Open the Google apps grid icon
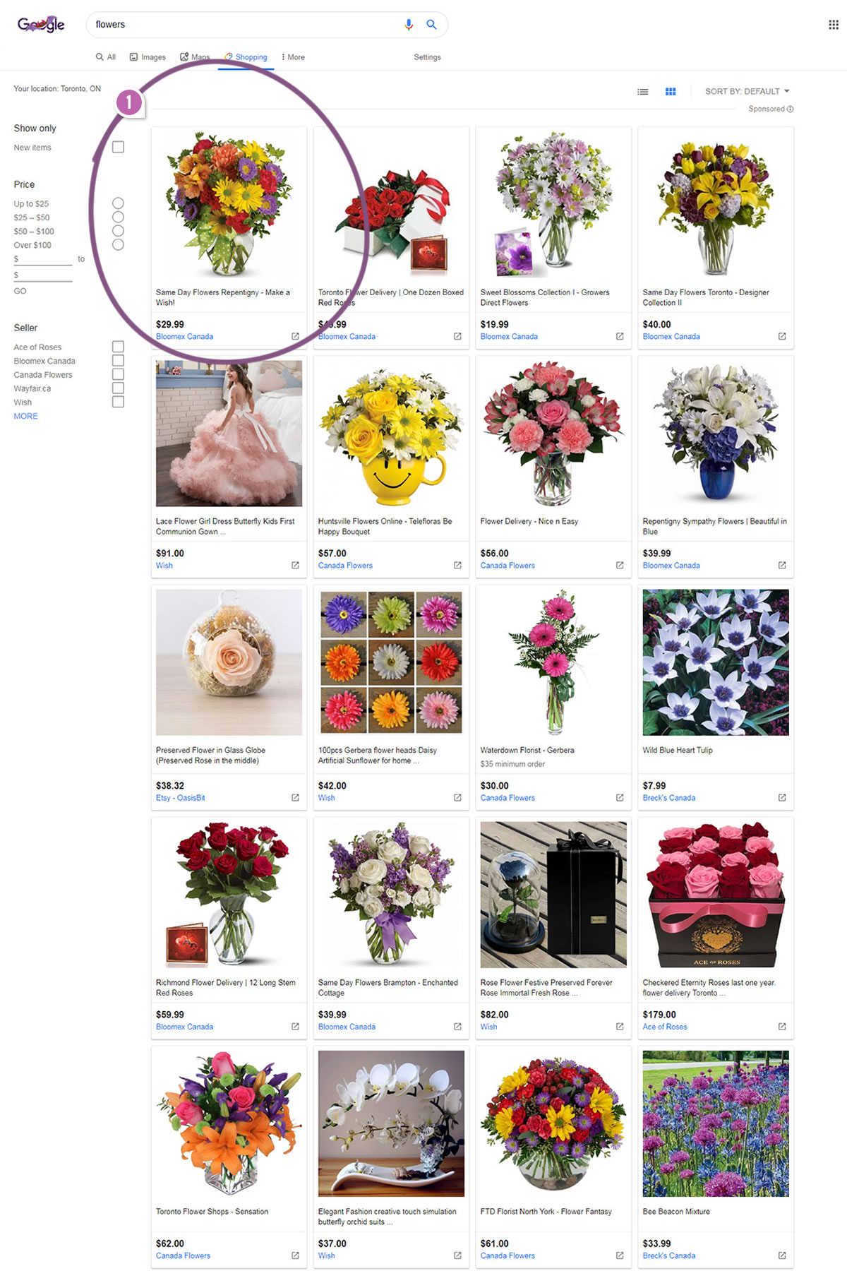847x1271 pixels. pyautogui.click(x=834, y=25)
